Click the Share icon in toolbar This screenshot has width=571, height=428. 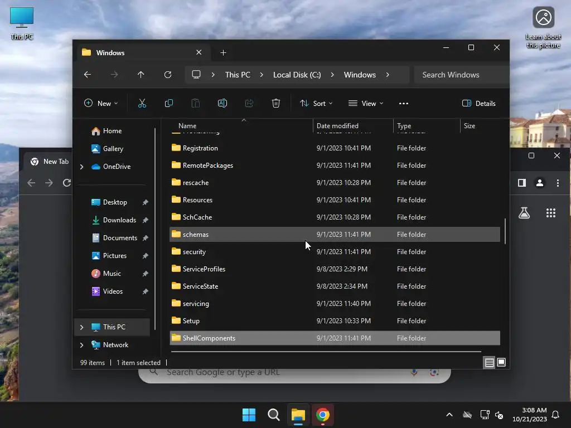coord(249,103)
